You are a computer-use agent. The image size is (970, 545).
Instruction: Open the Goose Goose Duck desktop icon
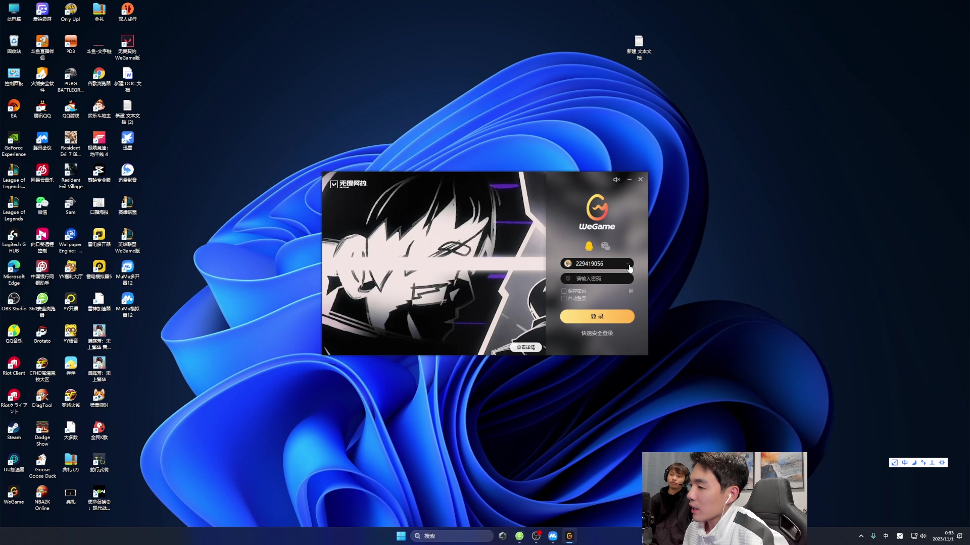pyautogui.click(x=42, y=466)
